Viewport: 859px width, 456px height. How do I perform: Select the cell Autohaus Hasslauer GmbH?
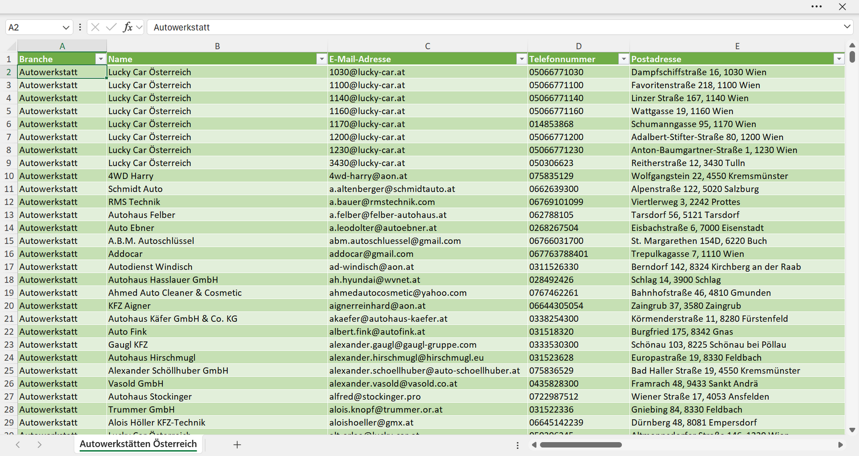pos(217,279)
